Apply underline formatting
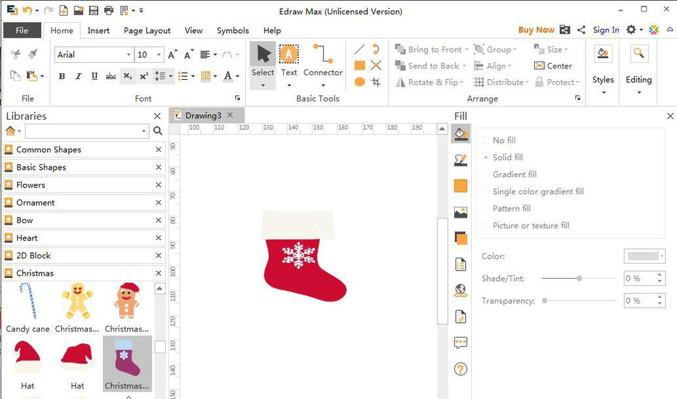 click(x=94, y=76)
